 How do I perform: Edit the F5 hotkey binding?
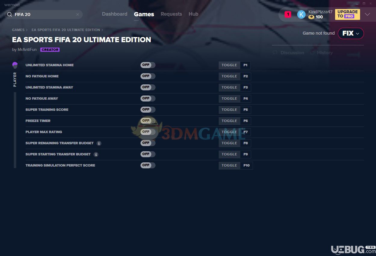point(245,110)
